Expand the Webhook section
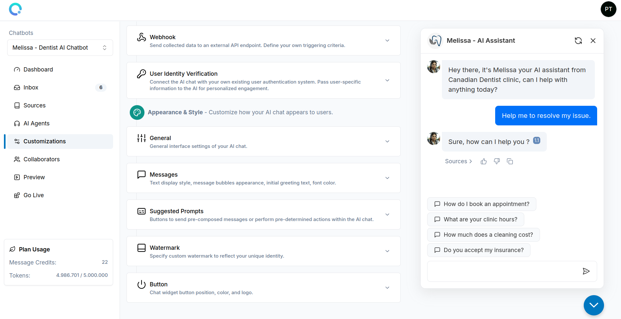 387,40
